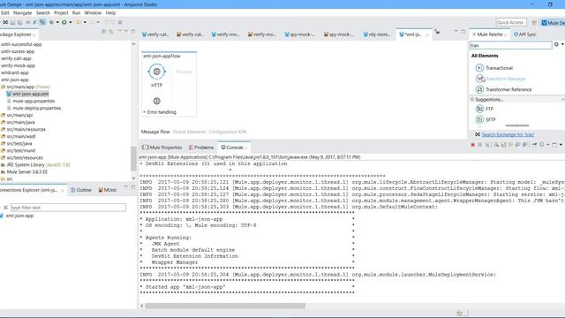Switch to the first verify-cal editor tab
Screen dimensions: 565x318
[155, 34]
